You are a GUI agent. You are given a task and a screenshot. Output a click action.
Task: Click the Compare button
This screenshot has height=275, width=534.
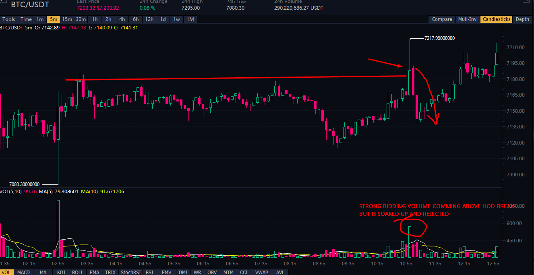pyautogui.click(x=442, y=19)
